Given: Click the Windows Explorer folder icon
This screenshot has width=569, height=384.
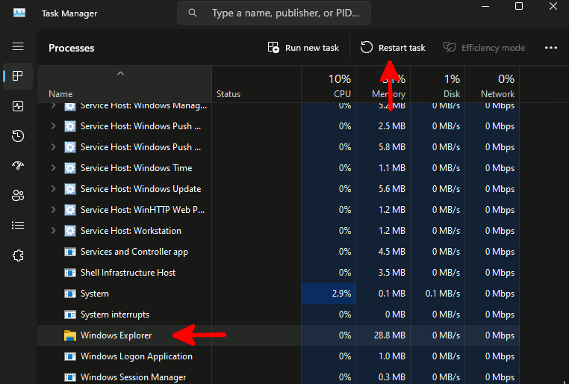Looking at the screenshot, I should coord(70,335).
